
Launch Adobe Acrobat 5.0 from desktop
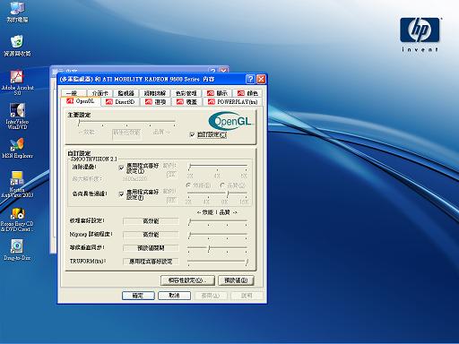point(17,82)
